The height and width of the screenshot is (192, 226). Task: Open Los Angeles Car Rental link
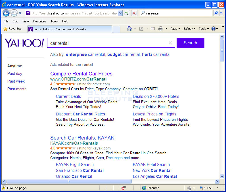tap(155, 176)
